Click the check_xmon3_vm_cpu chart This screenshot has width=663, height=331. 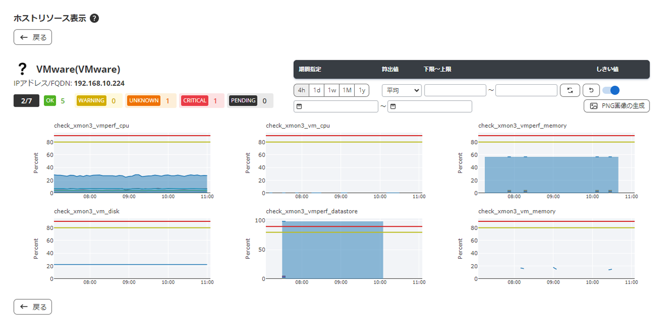344,162
